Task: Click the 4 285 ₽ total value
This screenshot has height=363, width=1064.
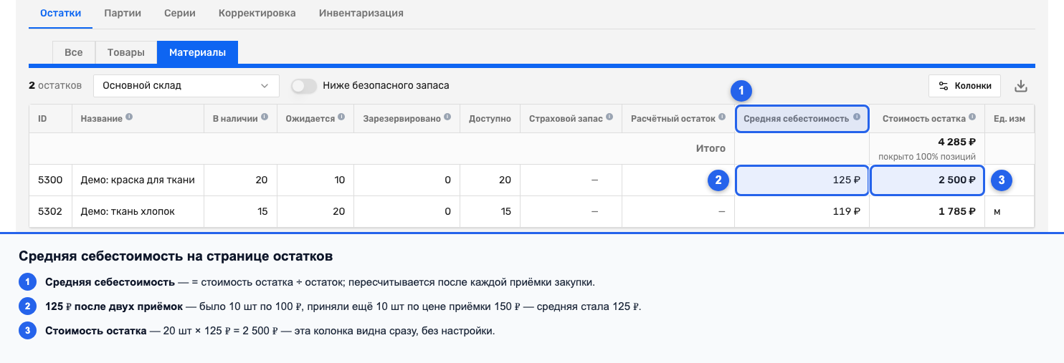Action: point(956,142)
